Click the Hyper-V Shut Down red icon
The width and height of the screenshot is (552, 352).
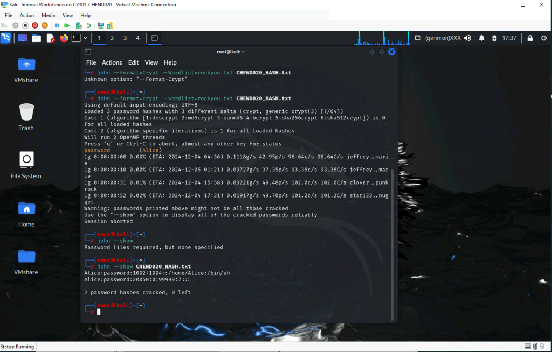point(35,25)
